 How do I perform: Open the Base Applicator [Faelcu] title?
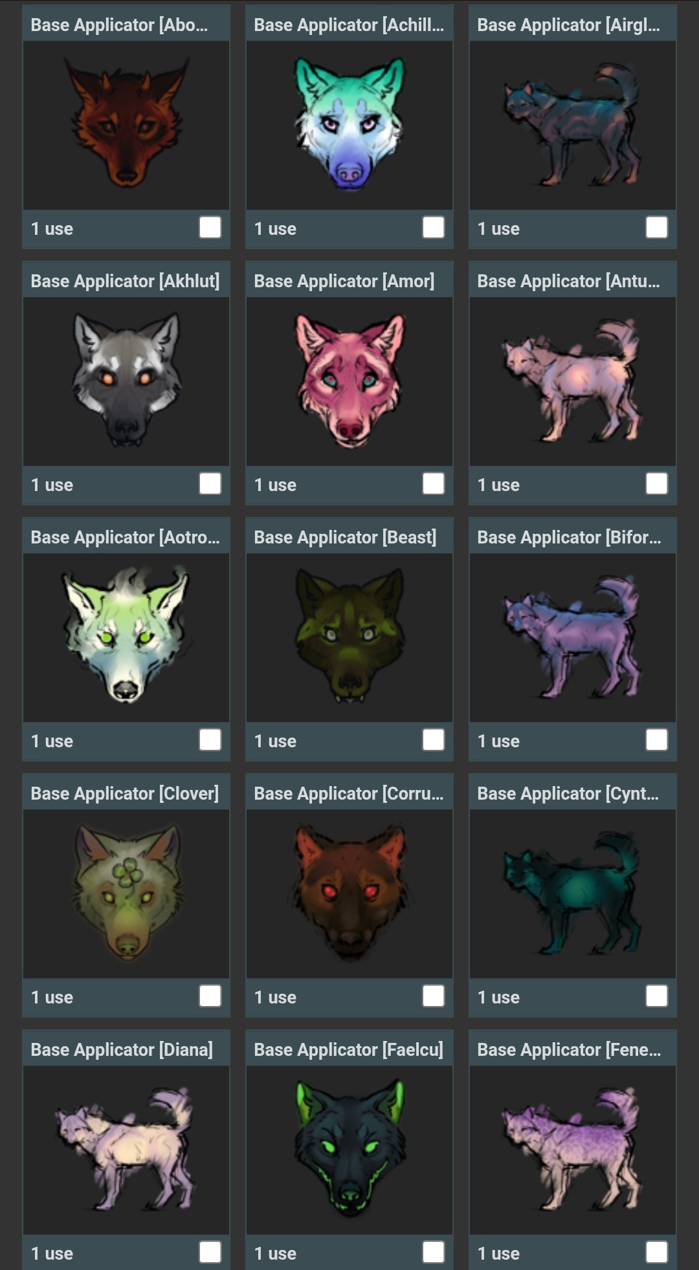point(349,1049)
